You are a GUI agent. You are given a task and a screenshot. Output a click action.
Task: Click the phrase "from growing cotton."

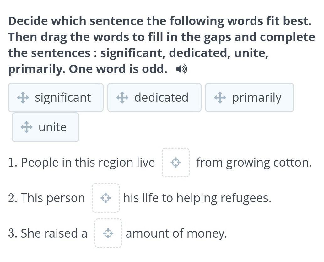(x=254, y=163)
